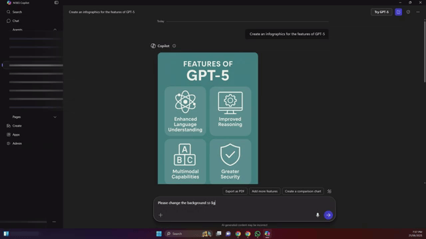Viewport: 426px width, 239px height.
Task: Click the Export as PDF suggestion
Action: [x=235, y=191]
